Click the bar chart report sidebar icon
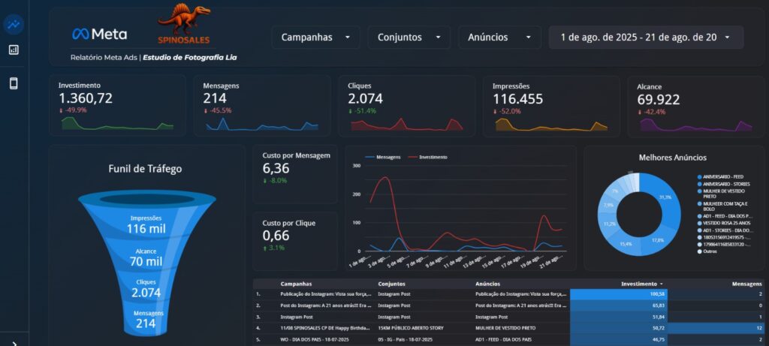This screenshot has height=346, width=769. pyautogui.click(x=14, y=50)
